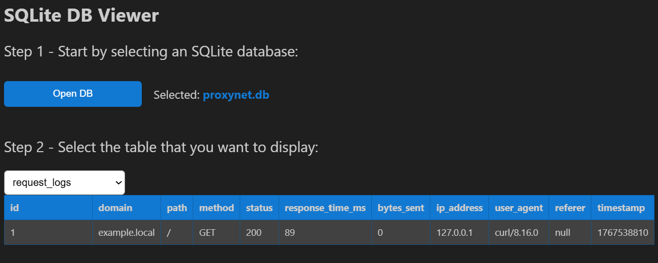Click the Open DB button

click(x=73, y=94)
